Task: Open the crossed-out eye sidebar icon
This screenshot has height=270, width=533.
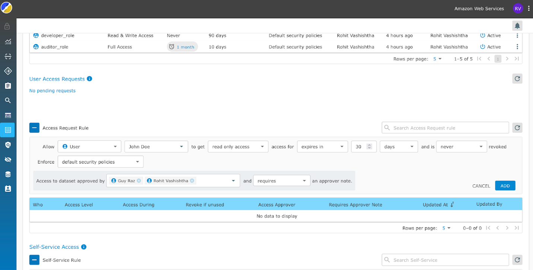Action: 7,159
